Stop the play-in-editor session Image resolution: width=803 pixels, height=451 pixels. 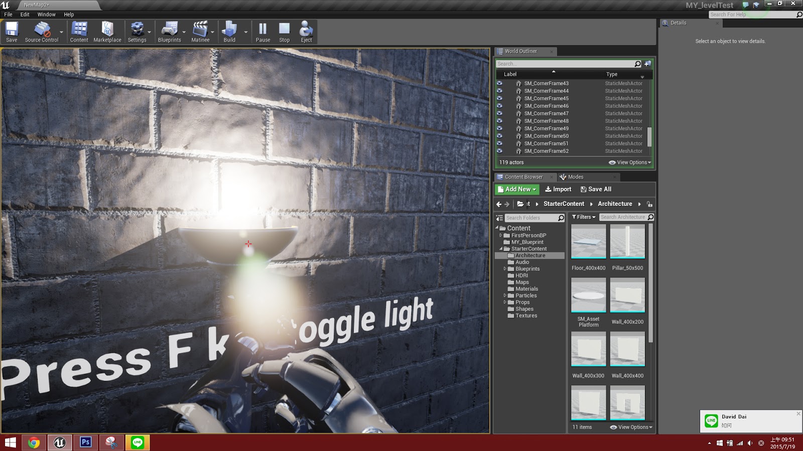284,31
